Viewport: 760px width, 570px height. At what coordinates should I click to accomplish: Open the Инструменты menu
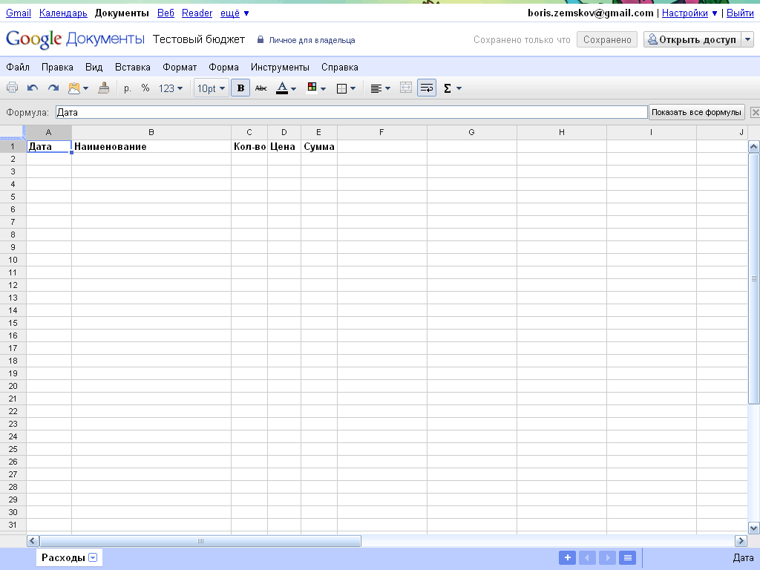[x=280, y=67]
